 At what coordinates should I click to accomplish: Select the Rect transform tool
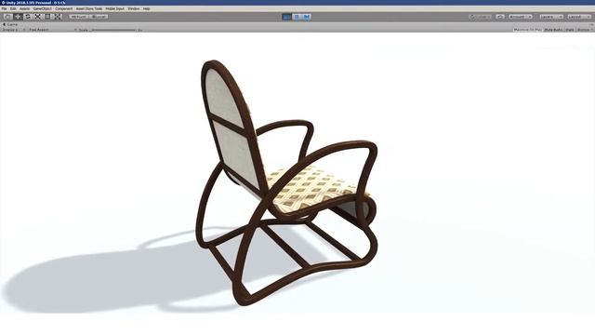click(x=47, y=17)
